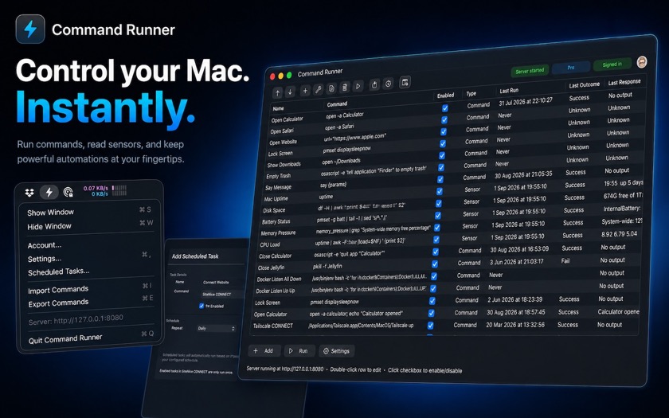Image resolution: width=669 pixels, height=418 pixels.
Task: Choose Import Commands menu item
Action: pyautogui.click(x=90, y=289)
